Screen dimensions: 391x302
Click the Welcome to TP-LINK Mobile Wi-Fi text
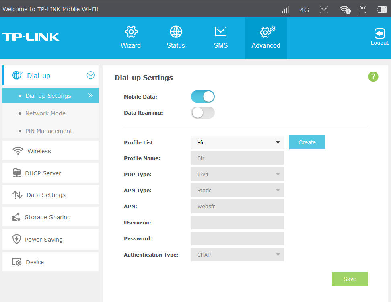point(50,9)
